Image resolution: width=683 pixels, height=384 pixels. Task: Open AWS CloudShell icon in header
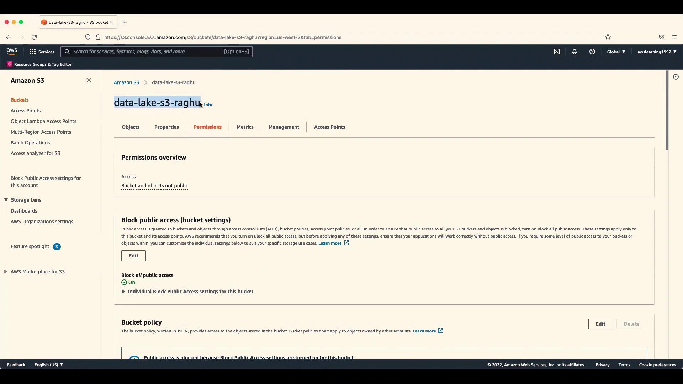tap(557, 52)
